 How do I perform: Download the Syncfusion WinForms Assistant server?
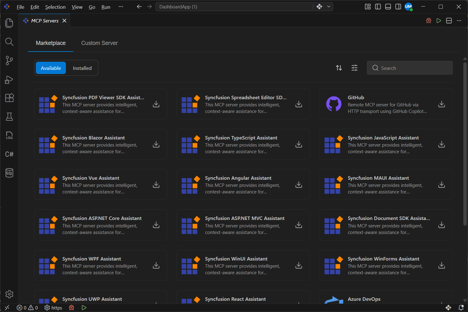(442, 266)
